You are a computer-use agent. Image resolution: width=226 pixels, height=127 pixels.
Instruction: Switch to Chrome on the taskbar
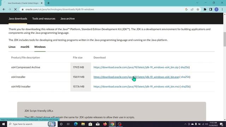(x=112, y=124)
